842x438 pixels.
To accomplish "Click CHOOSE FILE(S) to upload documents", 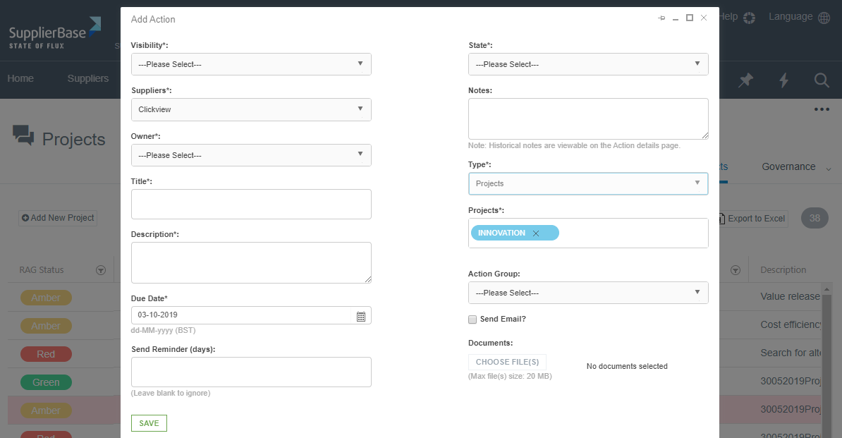I will coord(507,362).
